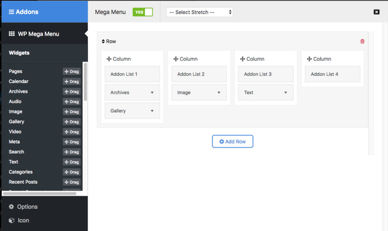Click the WP Mega Menu grid icon
This screenshot has height=231, width=388.
pos(12,33)
